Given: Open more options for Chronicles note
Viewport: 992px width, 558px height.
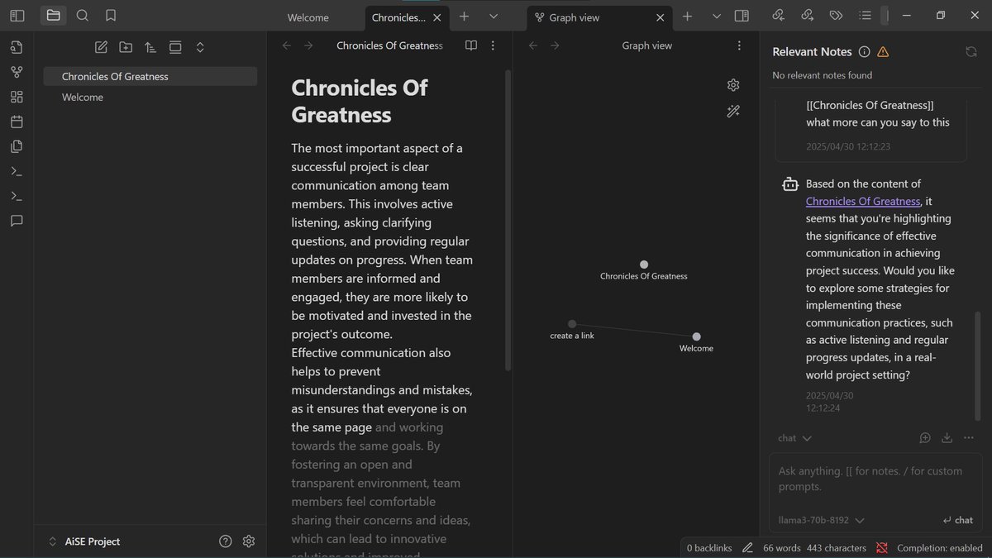Looking at the screenshot, I should click(493, 45).
